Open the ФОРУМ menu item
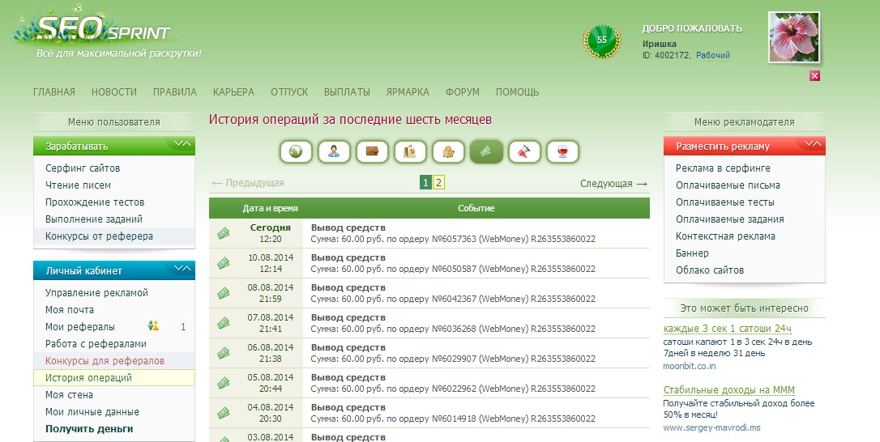The height and width of the screenshot is (442, 880). (463, 92)
